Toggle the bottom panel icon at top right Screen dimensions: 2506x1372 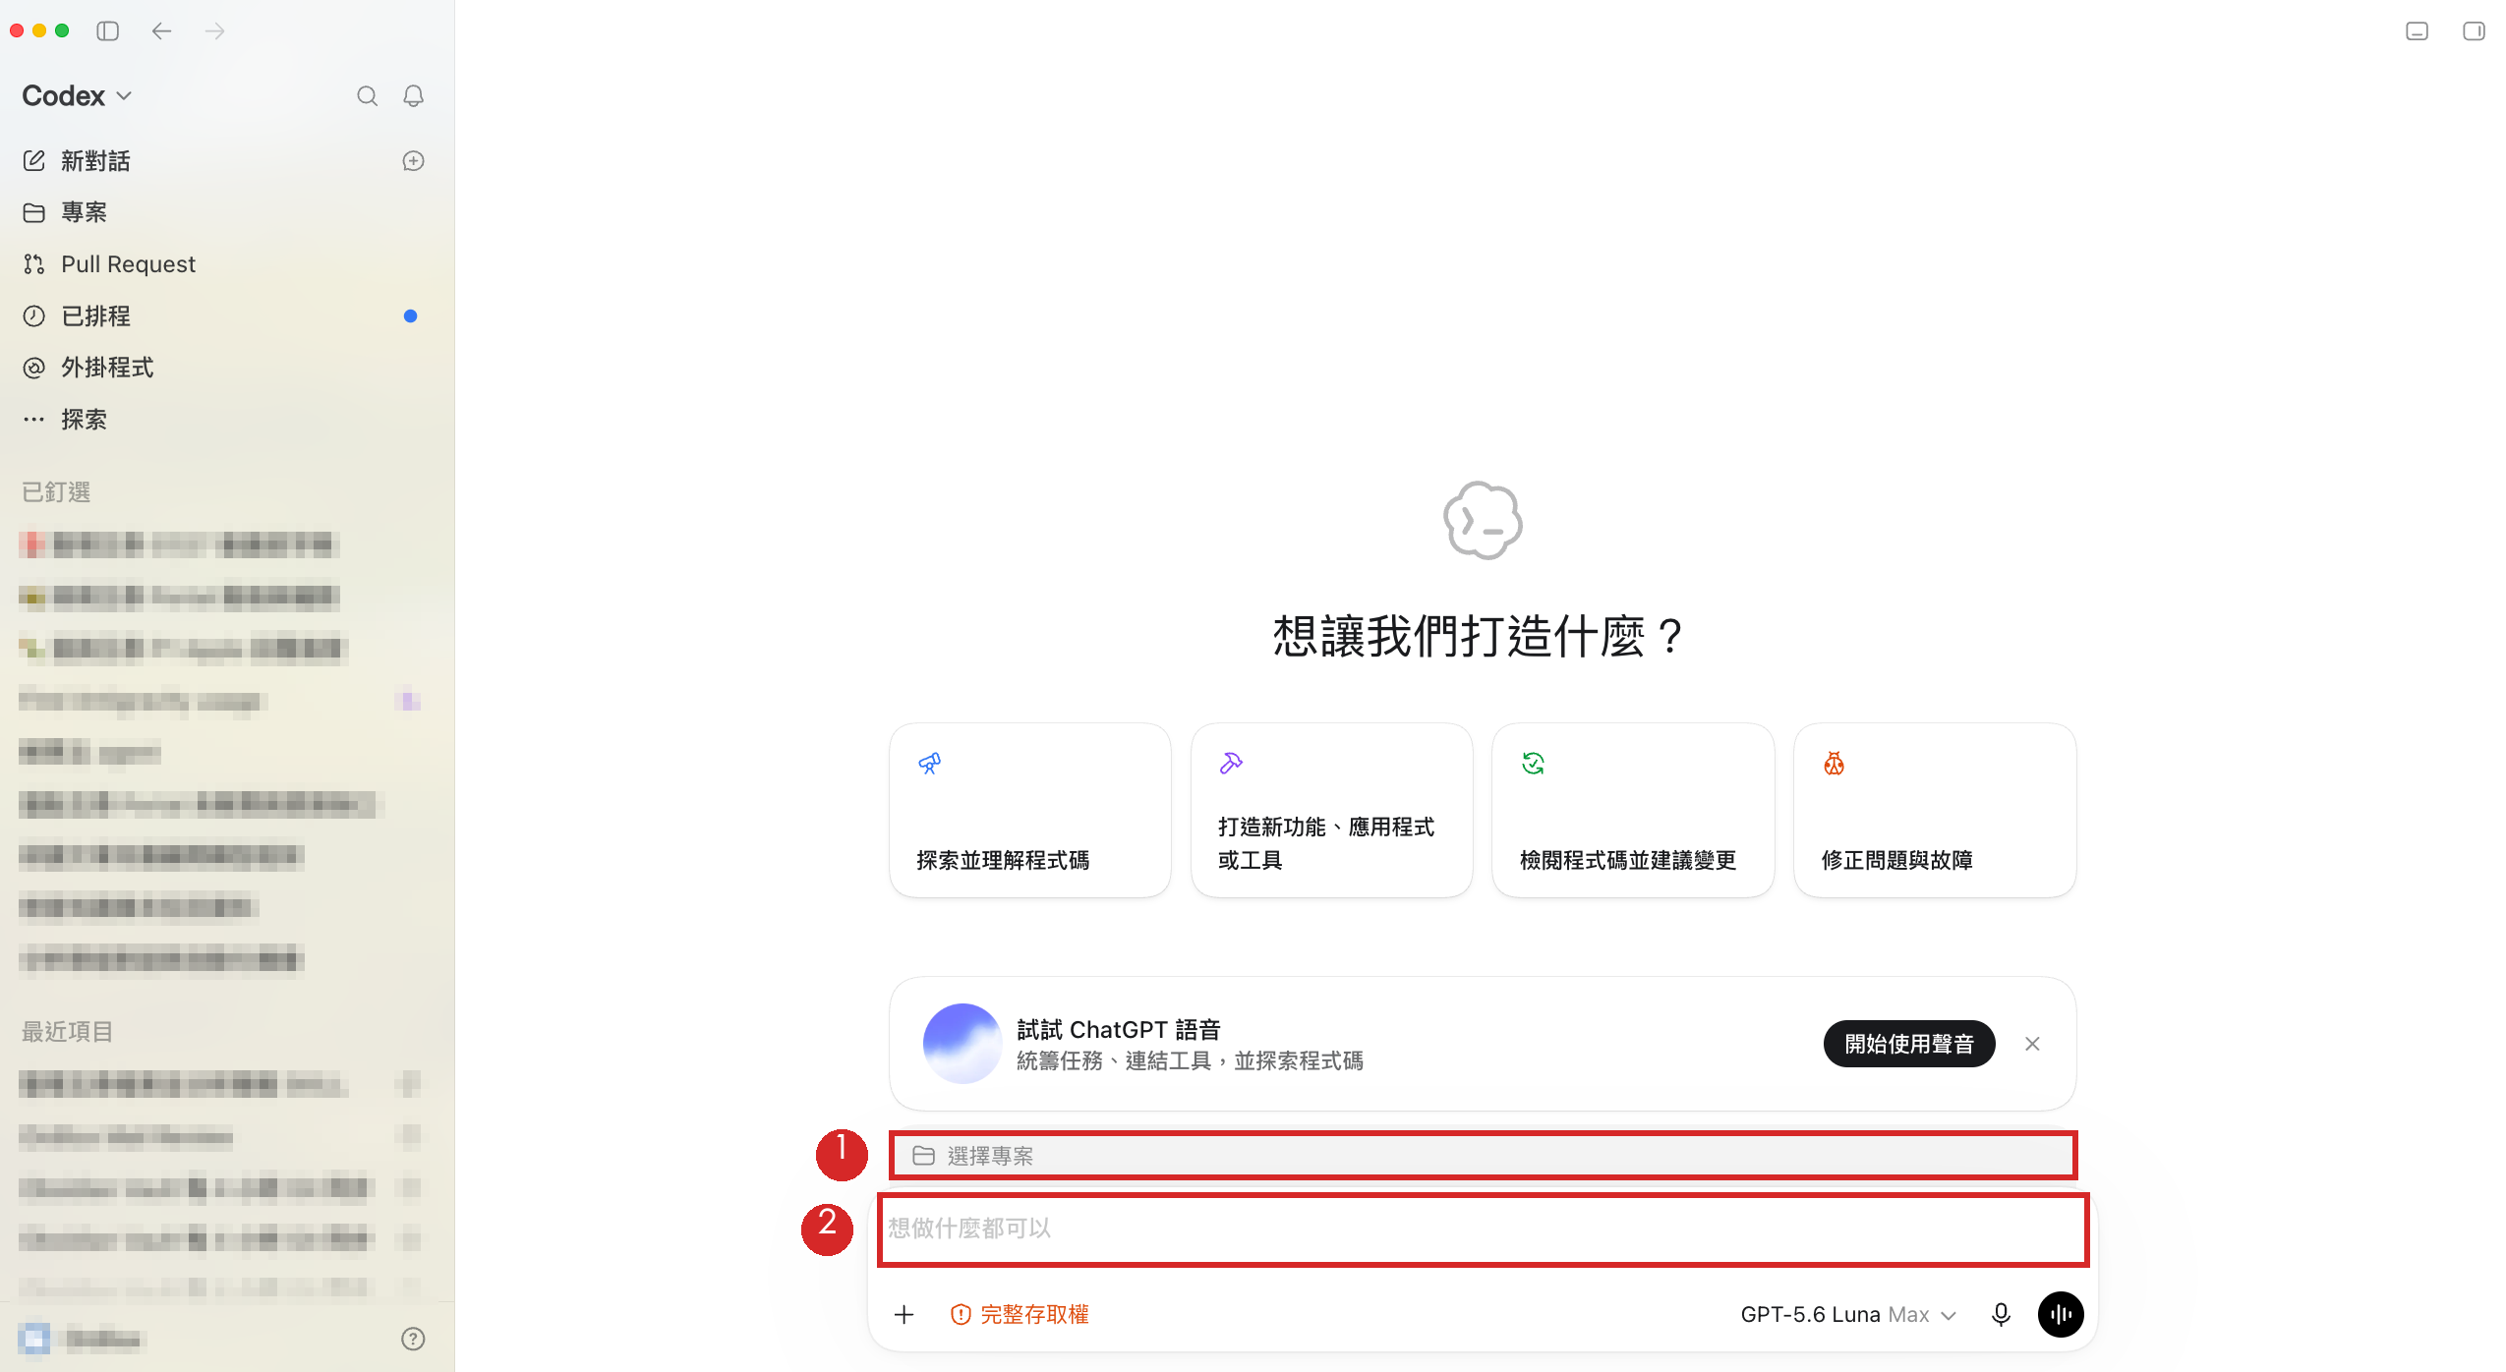point(2418,31)
